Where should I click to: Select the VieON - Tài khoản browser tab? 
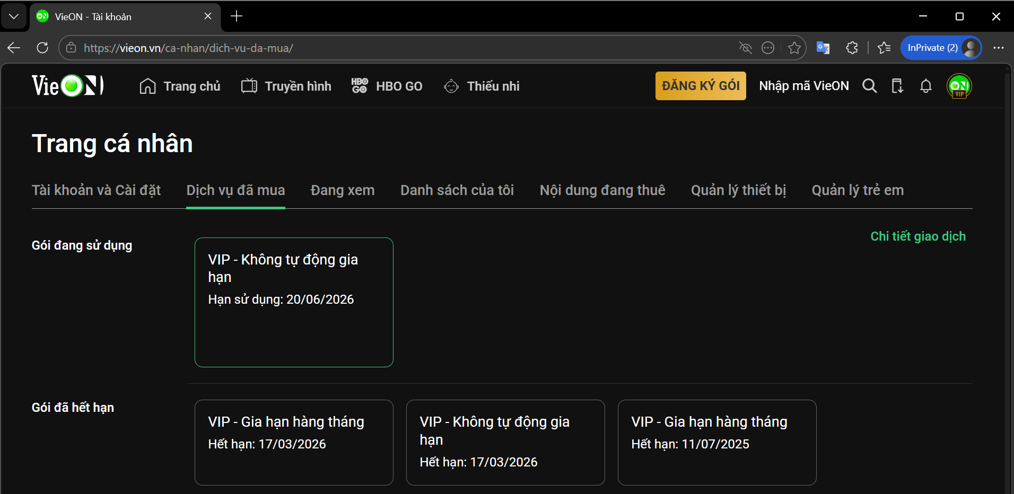point(125,16)
